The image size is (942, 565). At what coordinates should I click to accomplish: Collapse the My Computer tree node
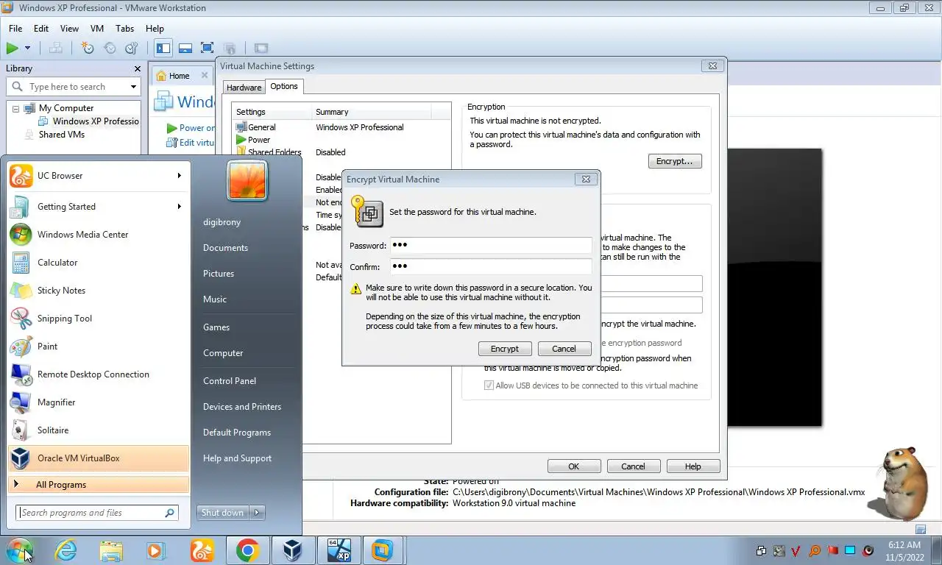click(15, 109)
